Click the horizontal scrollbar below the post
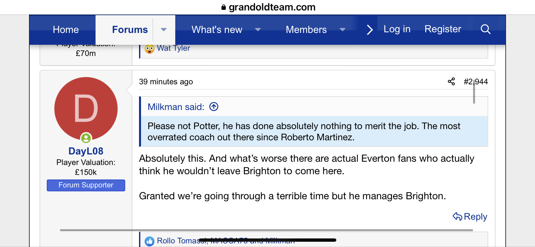Viewport: 535px width, 247px height. point(266,230)
